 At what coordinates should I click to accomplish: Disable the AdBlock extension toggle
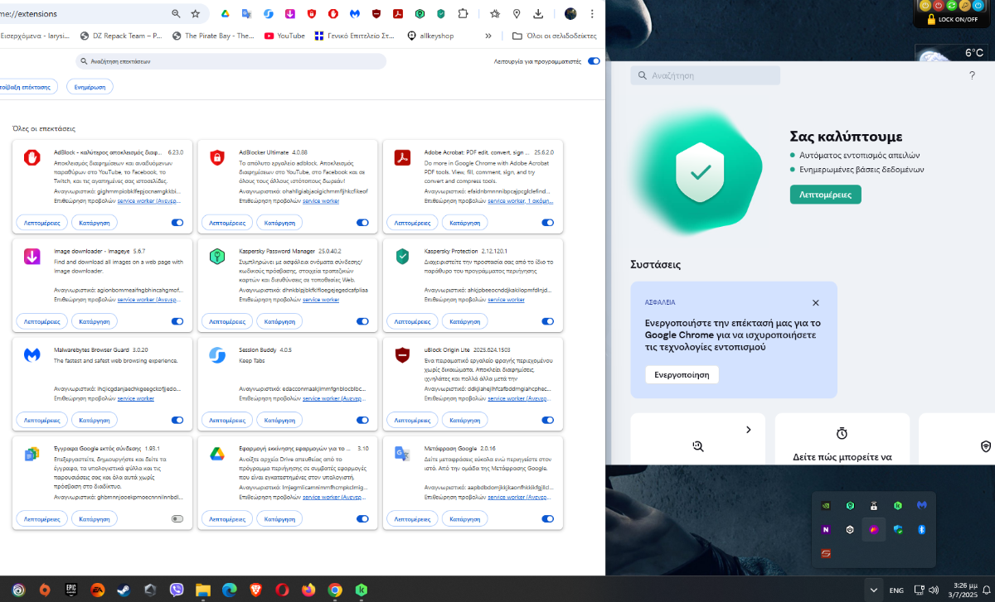(x=177, y=223)
